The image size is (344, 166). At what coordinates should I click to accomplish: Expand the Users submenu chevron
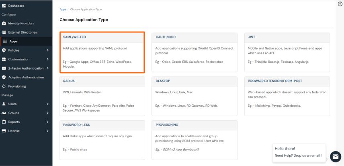pyautogui.click(x=47, y=104)
